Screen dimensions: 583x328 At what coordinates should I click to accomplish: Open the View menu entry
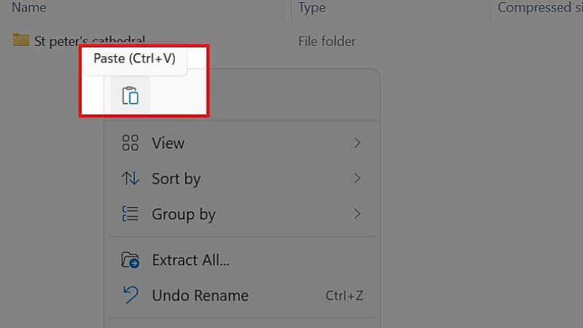tap(168, 143)
